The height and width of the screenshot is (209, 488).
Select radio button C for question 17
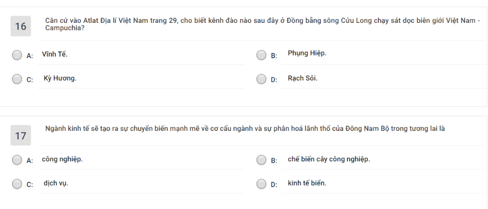click(x=17, y=184)
